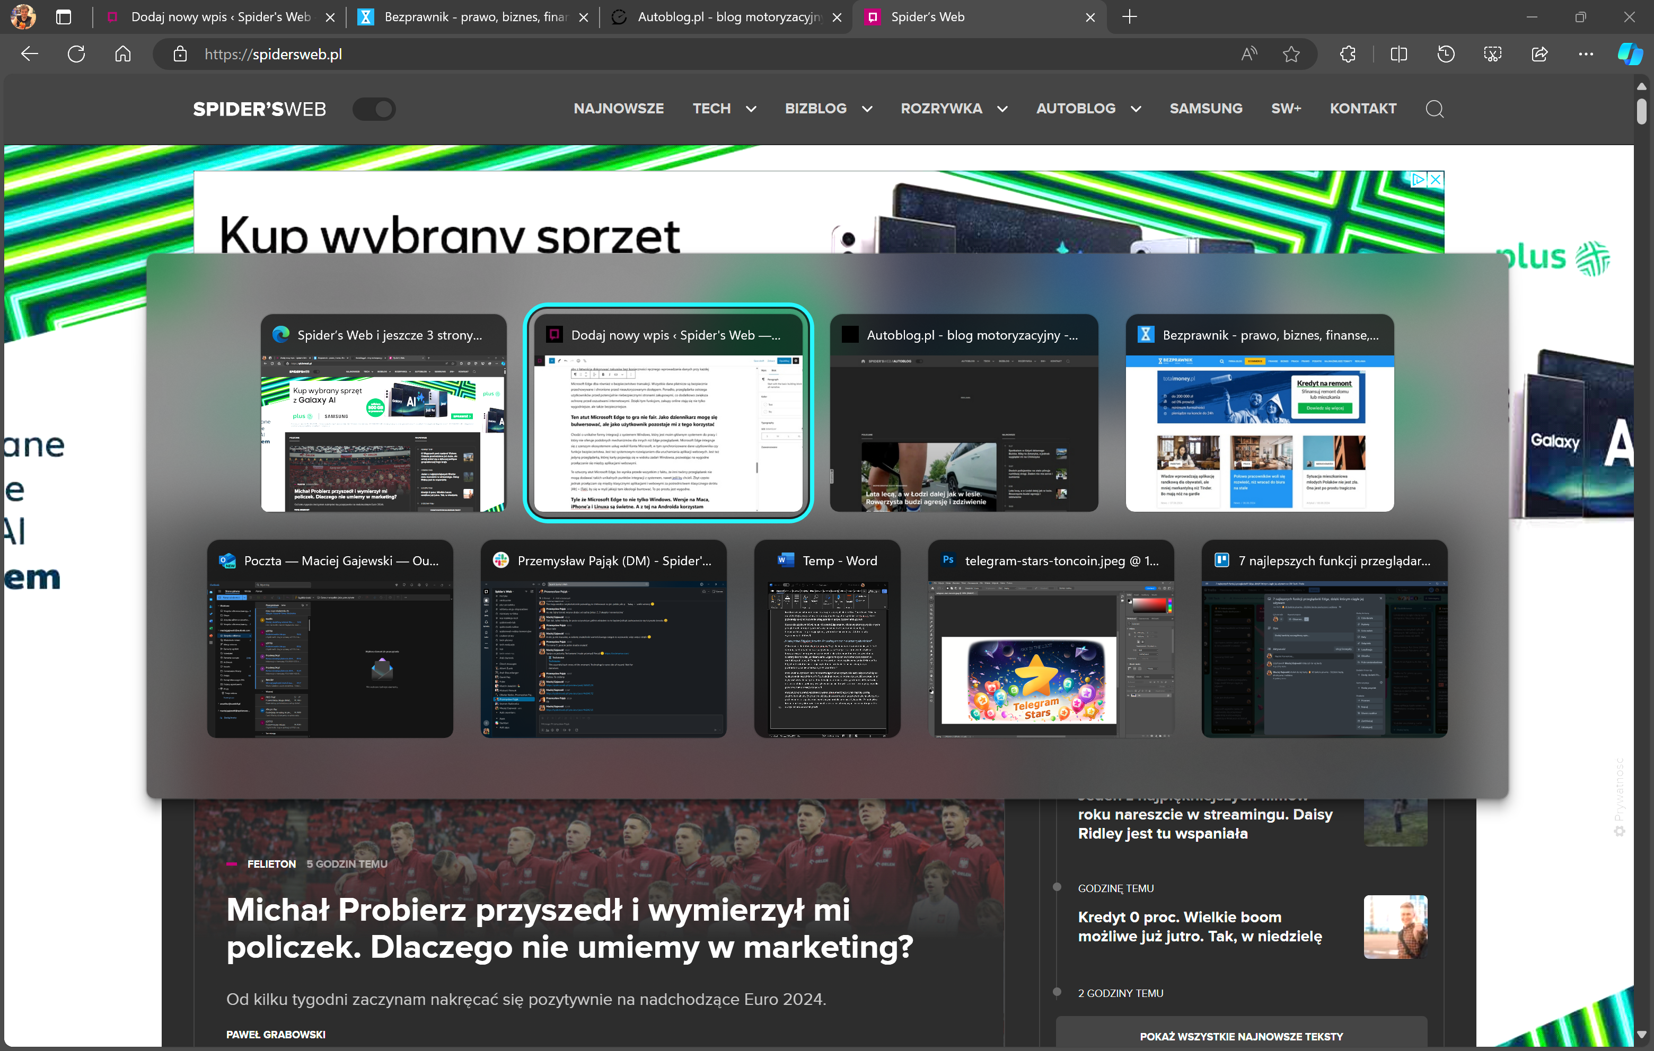Close the Bezprawnik browser tab
Screen dimensions: 1654x1051
583,17
